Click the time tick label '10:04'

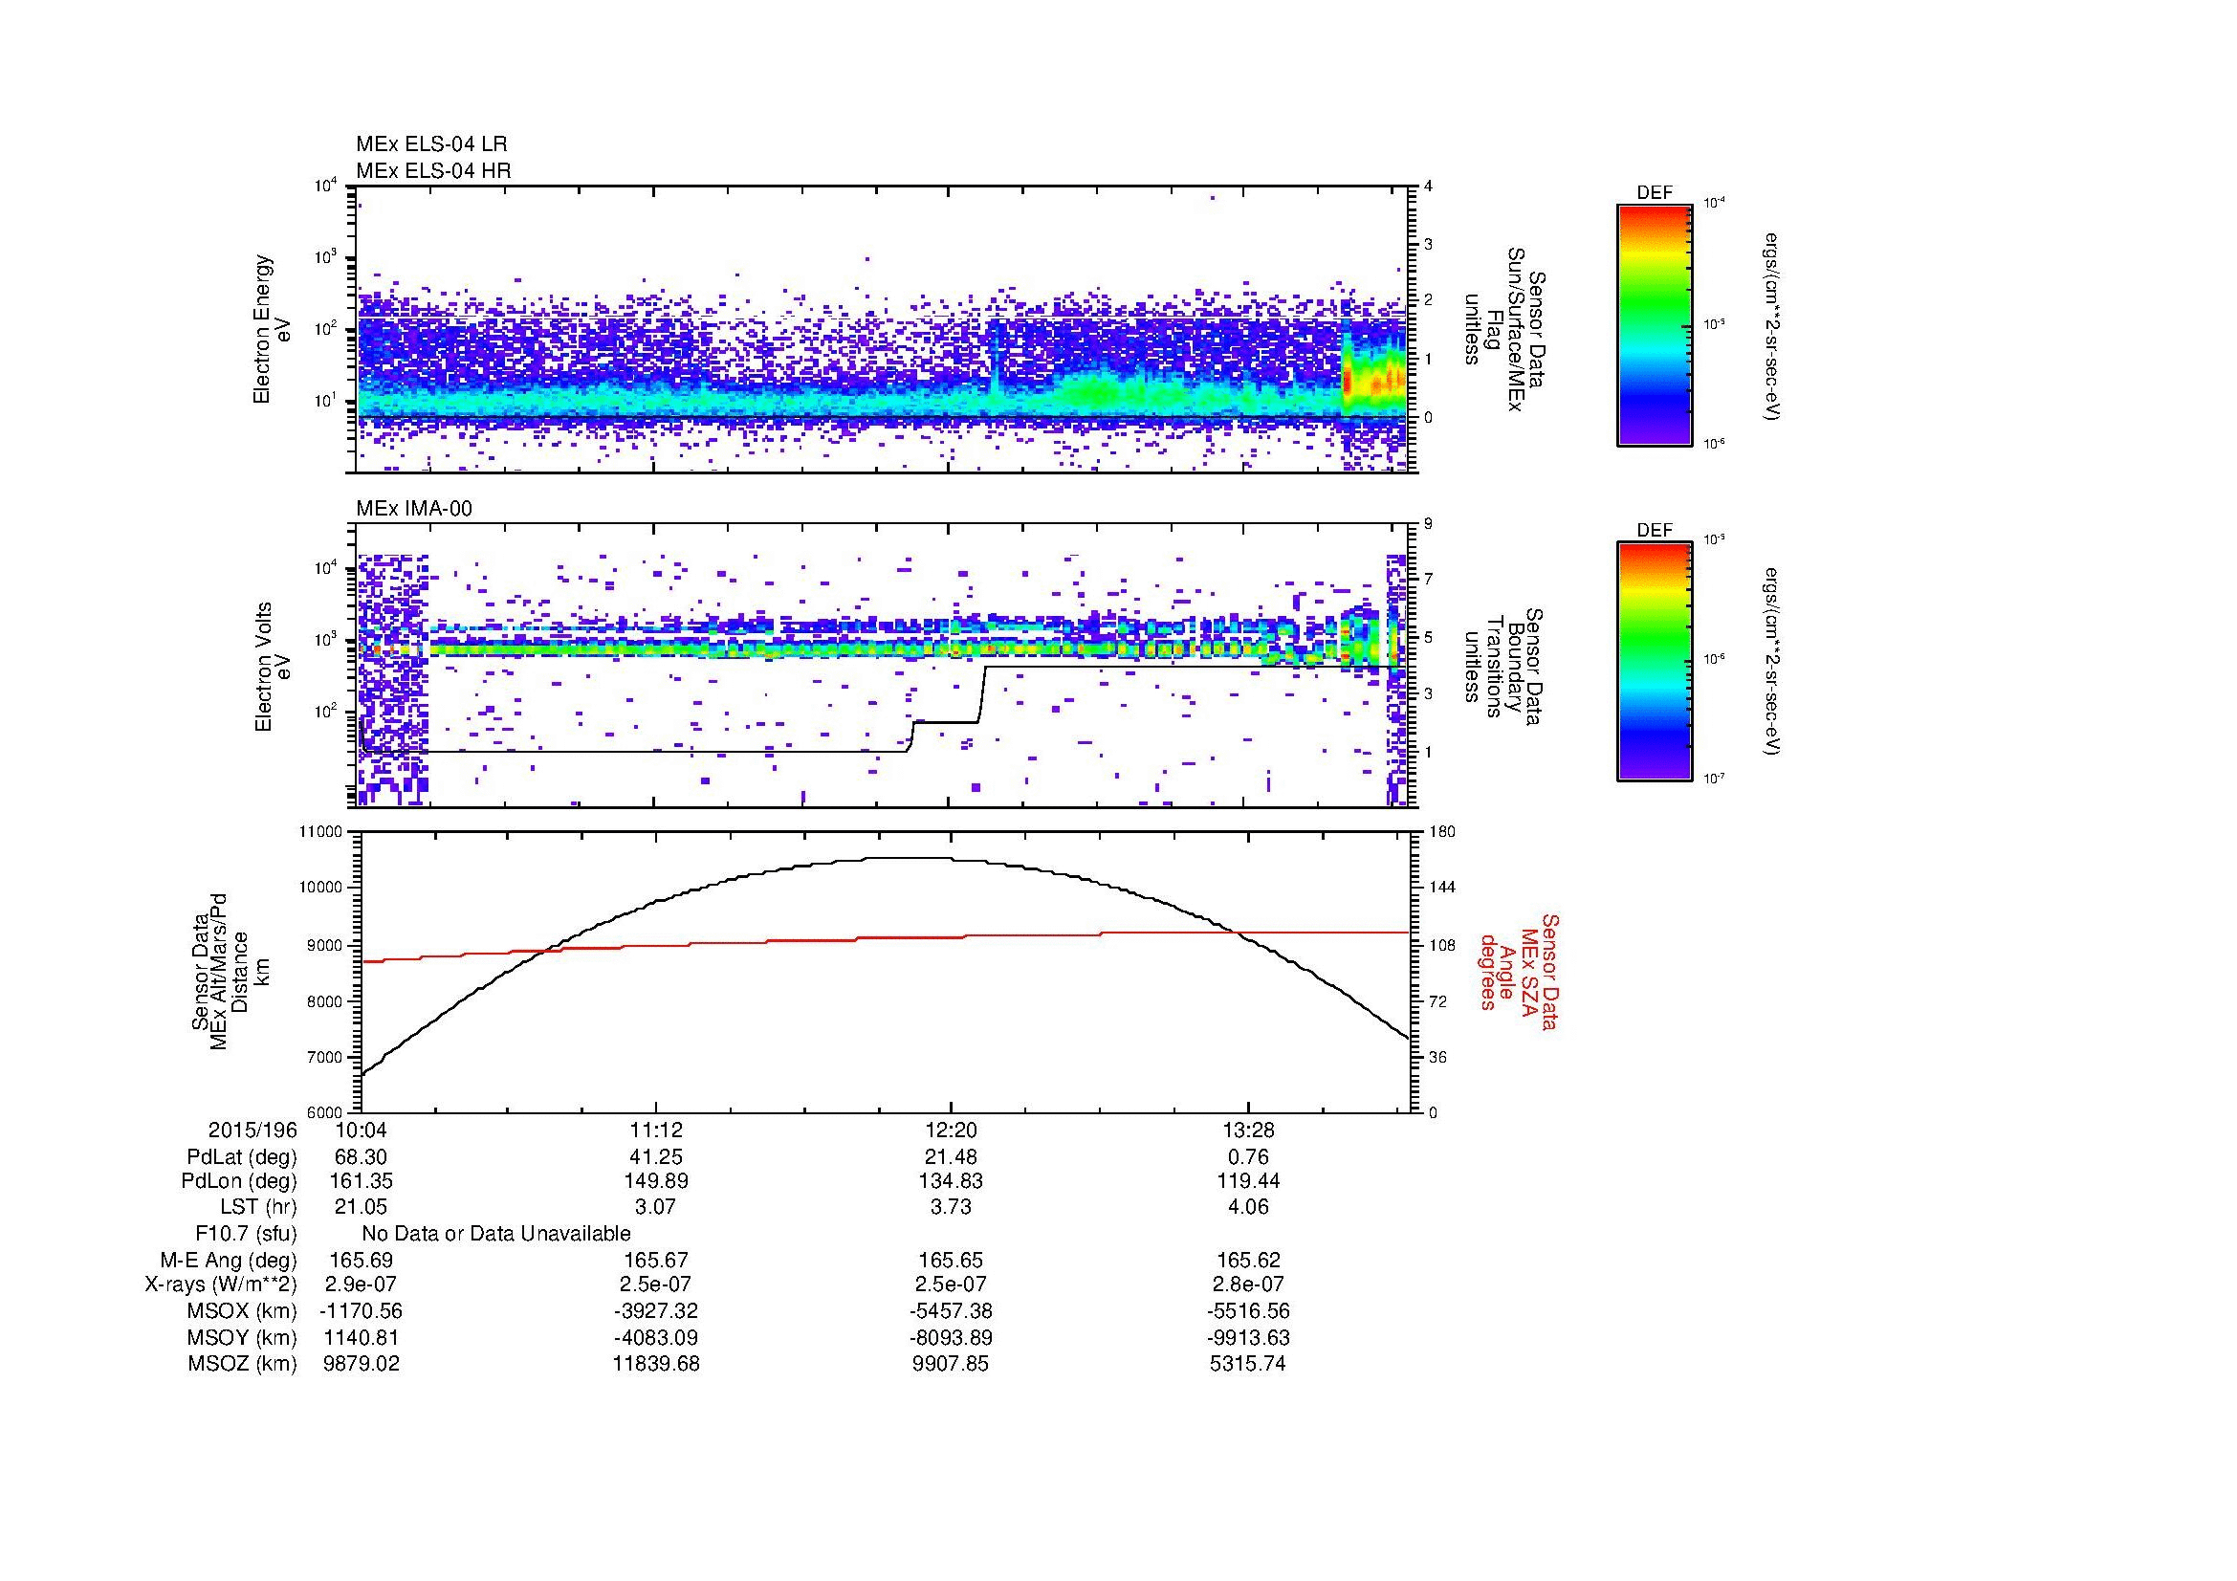pos(362,1131)
